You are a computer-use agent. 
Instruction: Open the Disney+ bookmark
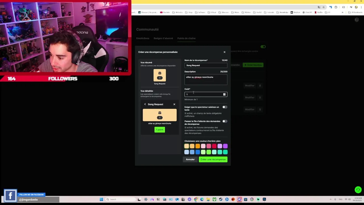pyautogui.click(x=148, y=12)
